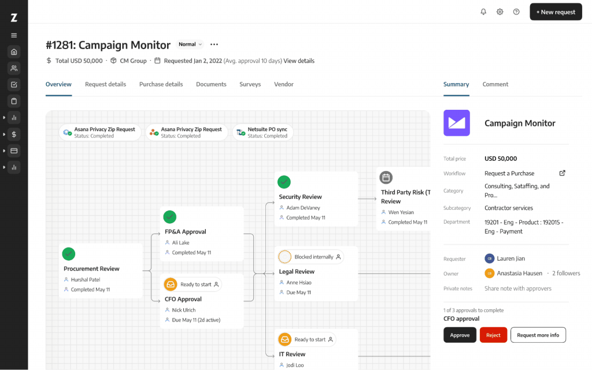Click CFO Approval Ready to start badge

(193, 284)
